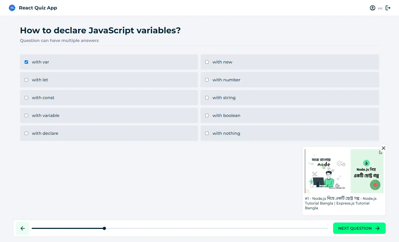
Task: Enable the 'with number' answer
Action: (207, 80)
